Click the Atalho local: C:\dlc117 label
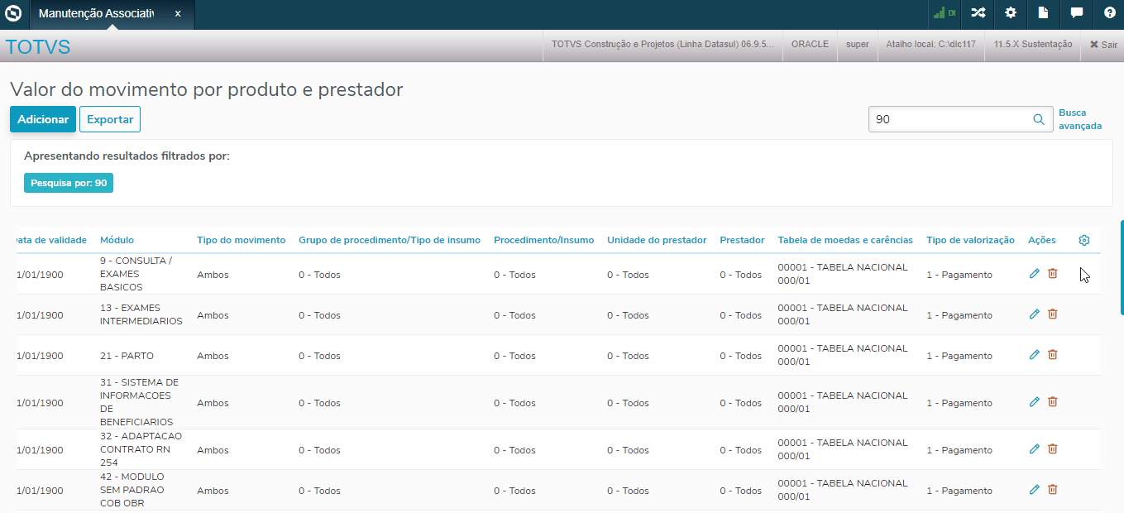The height and width of the screenshot is (513, 1124). [931, 45]
